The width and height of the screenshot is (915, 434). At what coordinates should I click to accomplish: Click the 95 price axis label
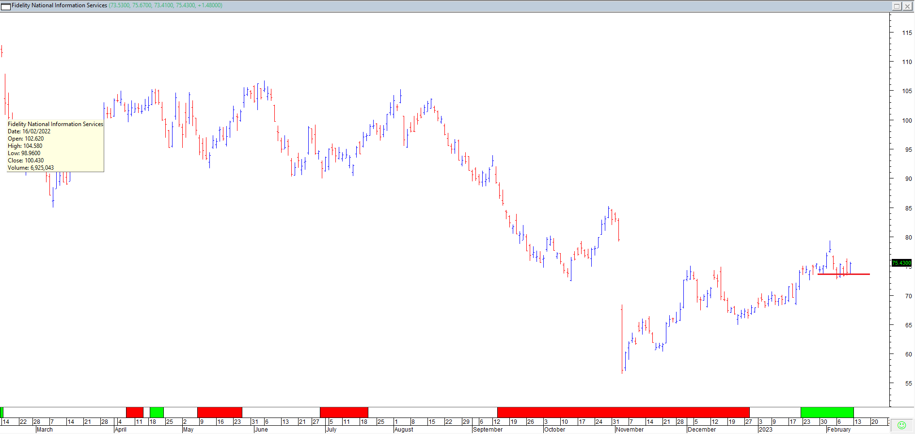click(x=909, y=150)
